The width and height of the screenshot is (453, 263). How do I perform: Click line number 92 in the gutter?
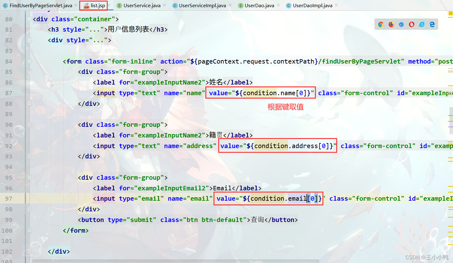[x=9, y=146]
